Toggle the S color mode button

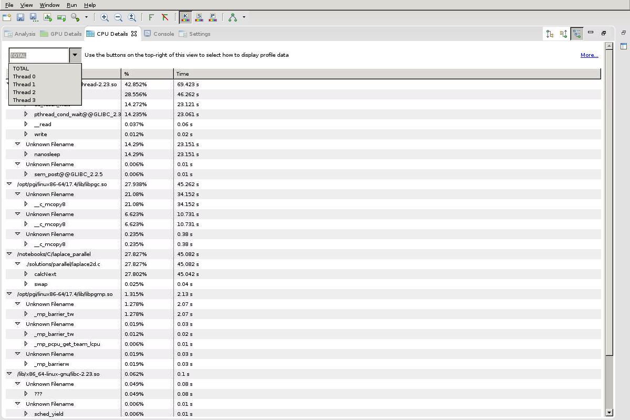(199, 17)
